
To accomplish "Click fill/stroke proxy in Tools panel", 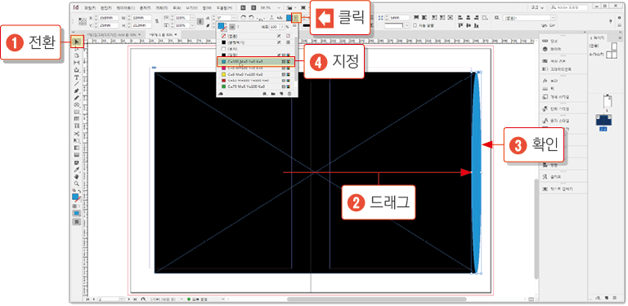I will (75, 197).
